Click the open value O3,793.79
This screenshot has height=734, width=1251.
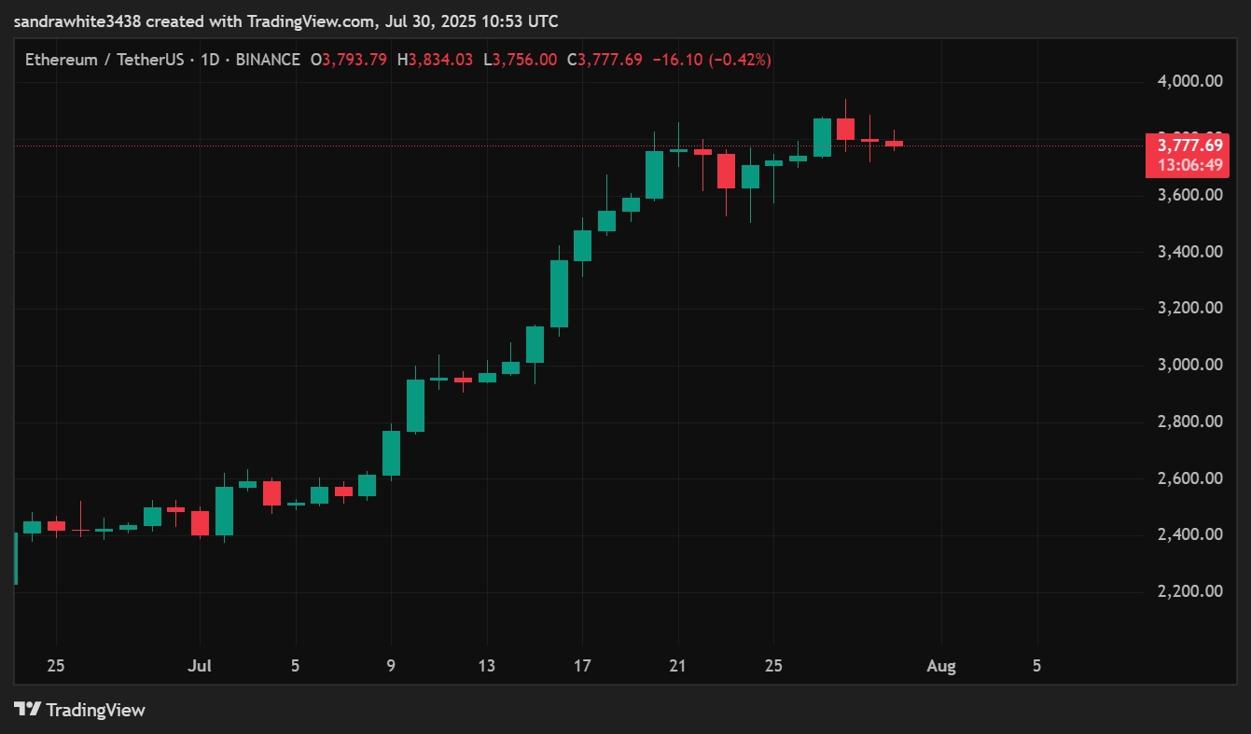point(348,60)
